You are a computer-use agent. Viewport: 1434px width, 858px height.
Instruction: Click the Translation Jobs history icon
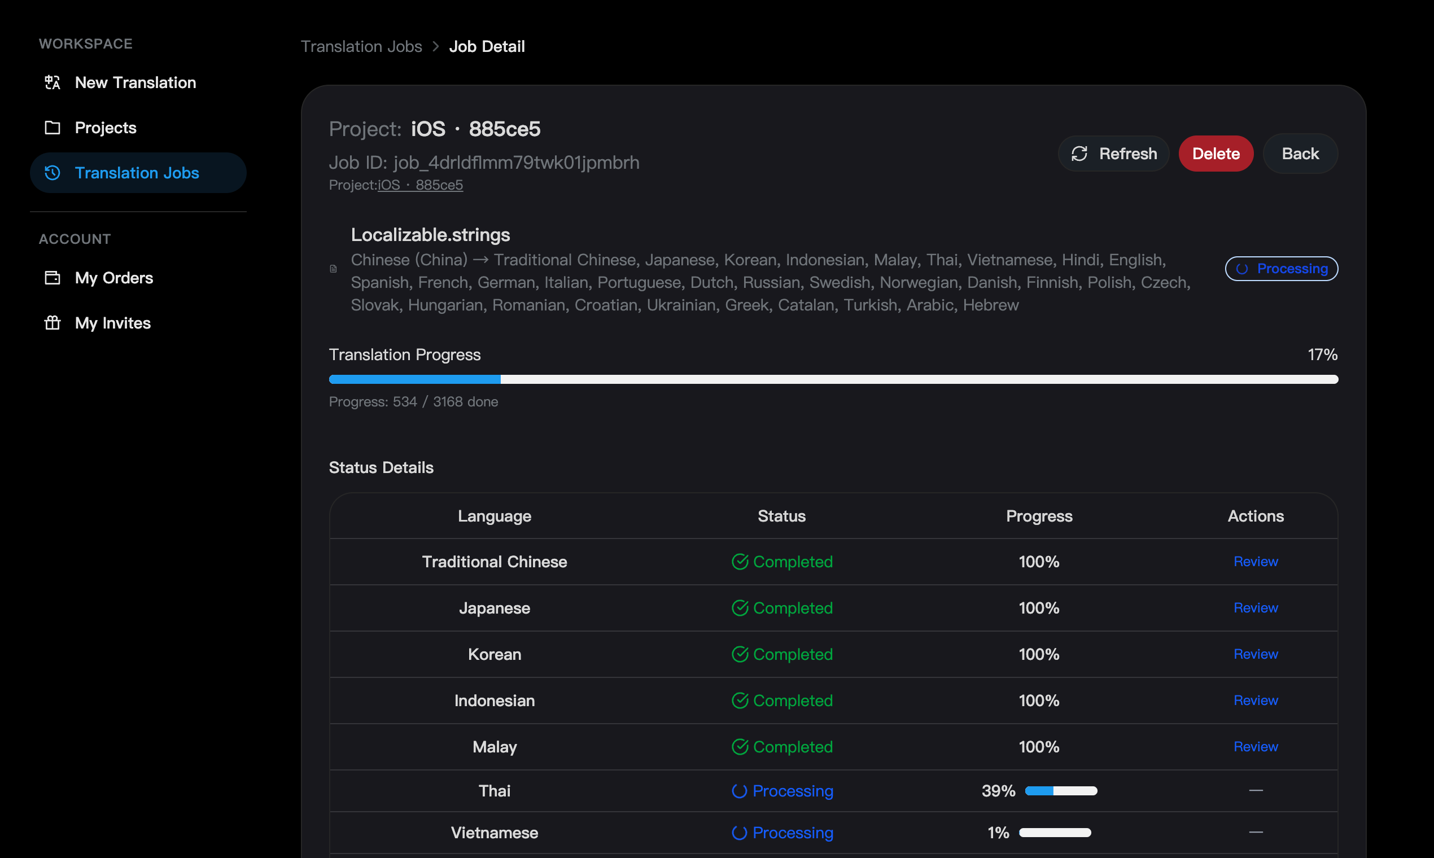[x=53, y=173]
